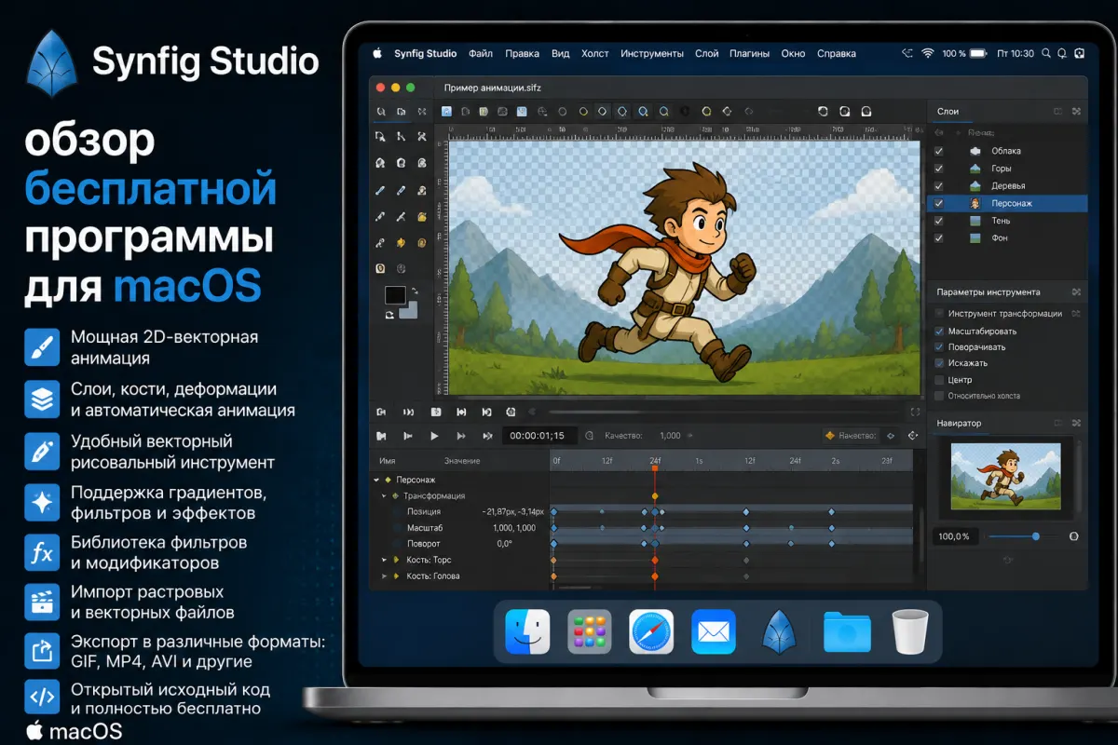Open Finder from the Dock
This screenshot has width=1118, height=745.
527,632
